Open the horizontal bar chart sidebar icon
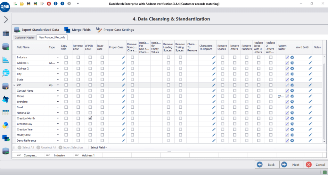328x175 pixels. click(6, 60)
